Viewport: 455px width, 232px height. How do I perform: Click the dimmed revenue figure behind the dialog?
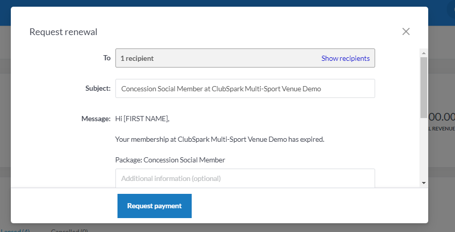(442, 118)
